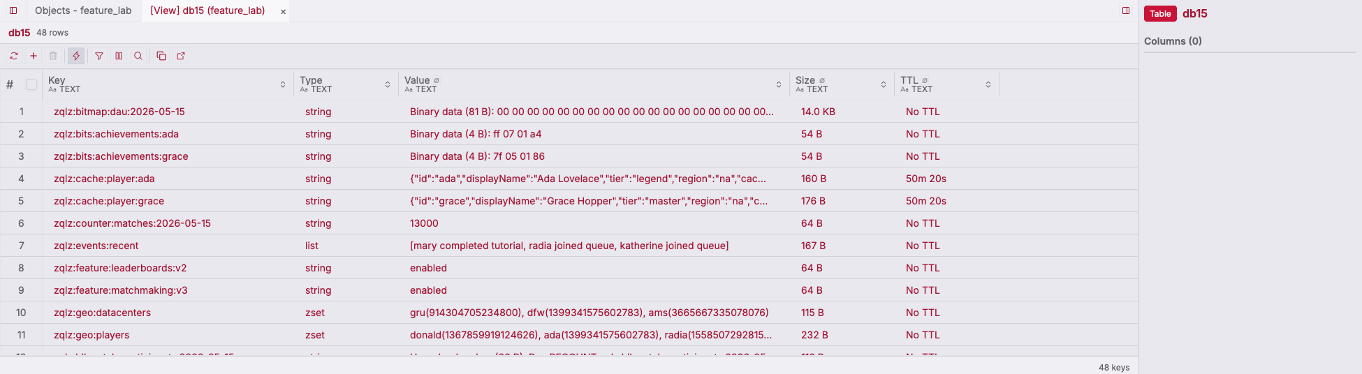Toggle the left sidebar panel icon

point(13,10)
